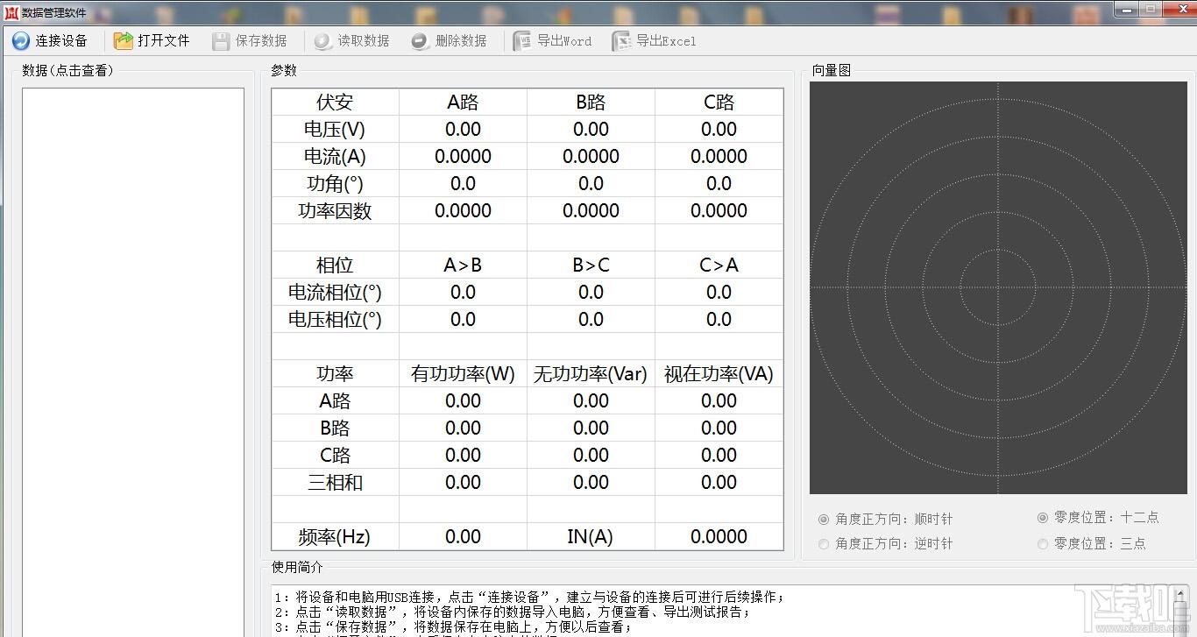
Task: Click the app logo in title bar
Action: (11, 11)
